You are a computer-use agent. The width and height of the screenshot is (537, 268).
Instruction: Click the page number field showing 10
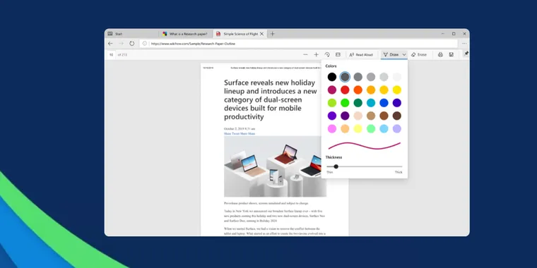pos(111,55)
